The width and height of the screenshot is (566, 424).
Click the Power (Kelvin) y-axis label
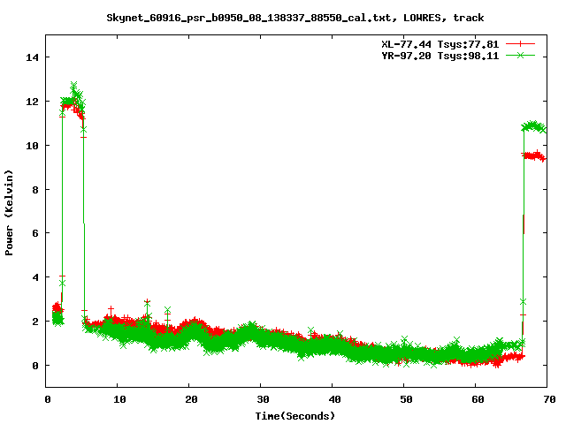pos(9,213)
